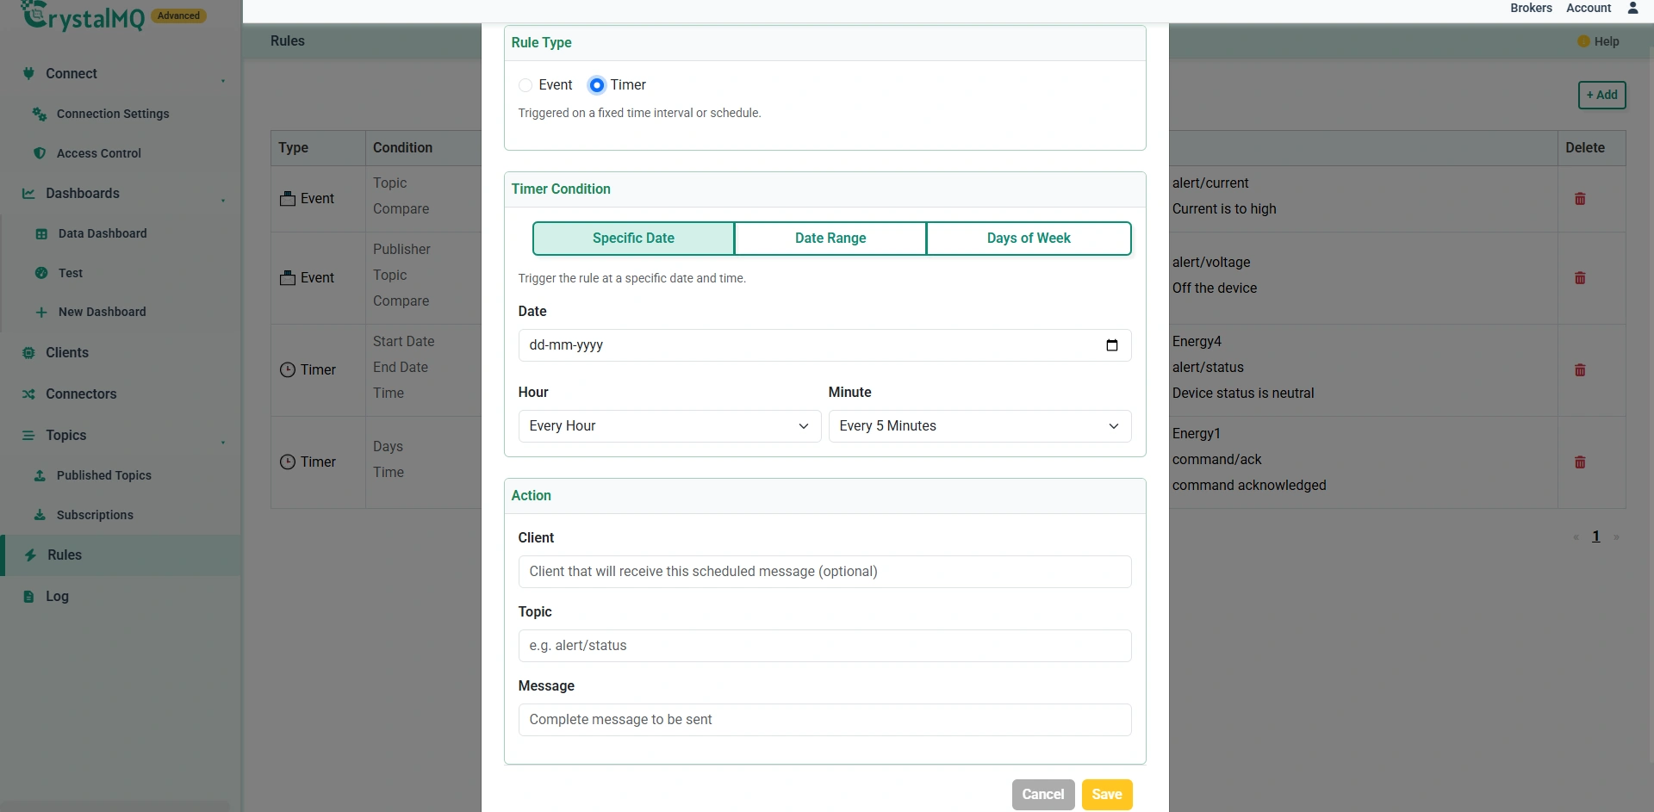Click the Log document icon
The width and height of the screenshot is (1654, 812).
coord(28,596)
